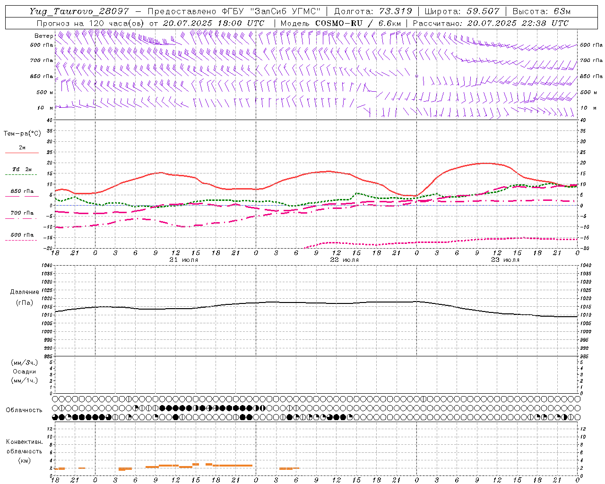This screenshot has width=605, height=484.
Task: Click the '21 июля' date label
Action: click(x=184, y=260)
